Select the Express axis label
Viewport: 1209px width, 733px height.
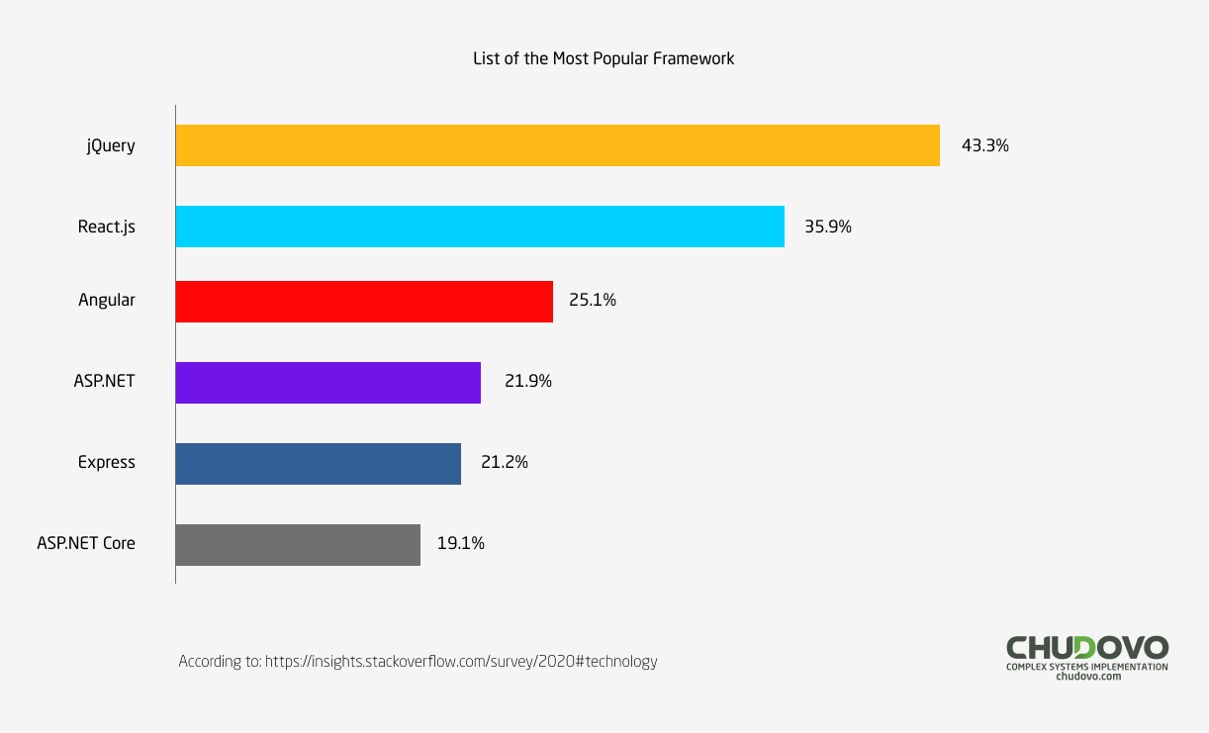point(106,462)
